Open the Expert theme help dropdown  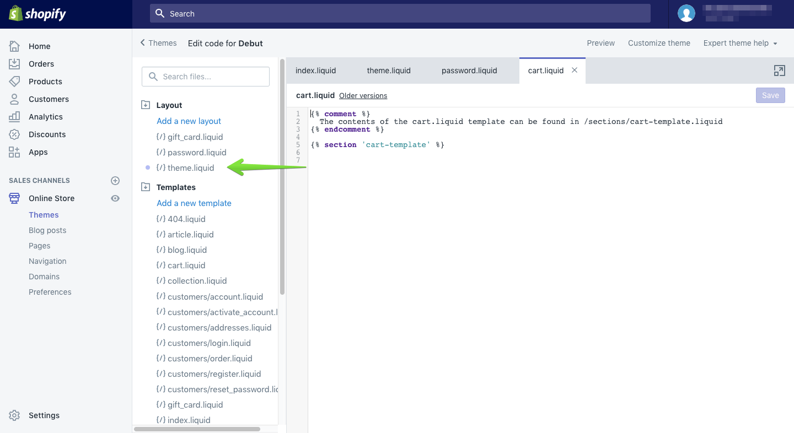tap(740, 43)
